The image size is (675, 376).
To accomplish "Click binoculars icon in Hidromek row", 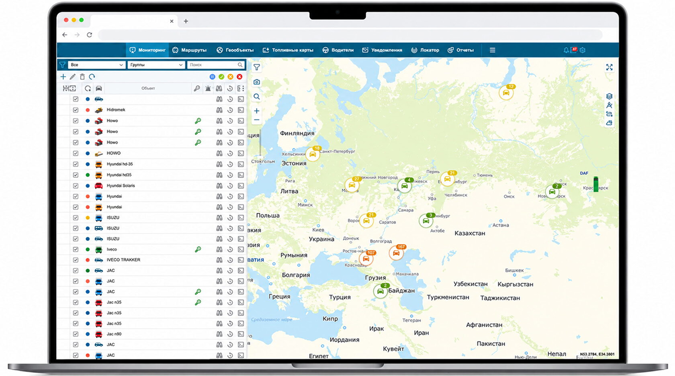I will pyautogui.click(x=219, y=110).
